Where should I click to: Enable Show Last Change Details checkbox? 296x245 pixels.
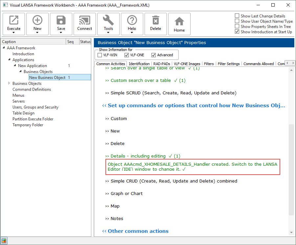click(x=237, y=16)
